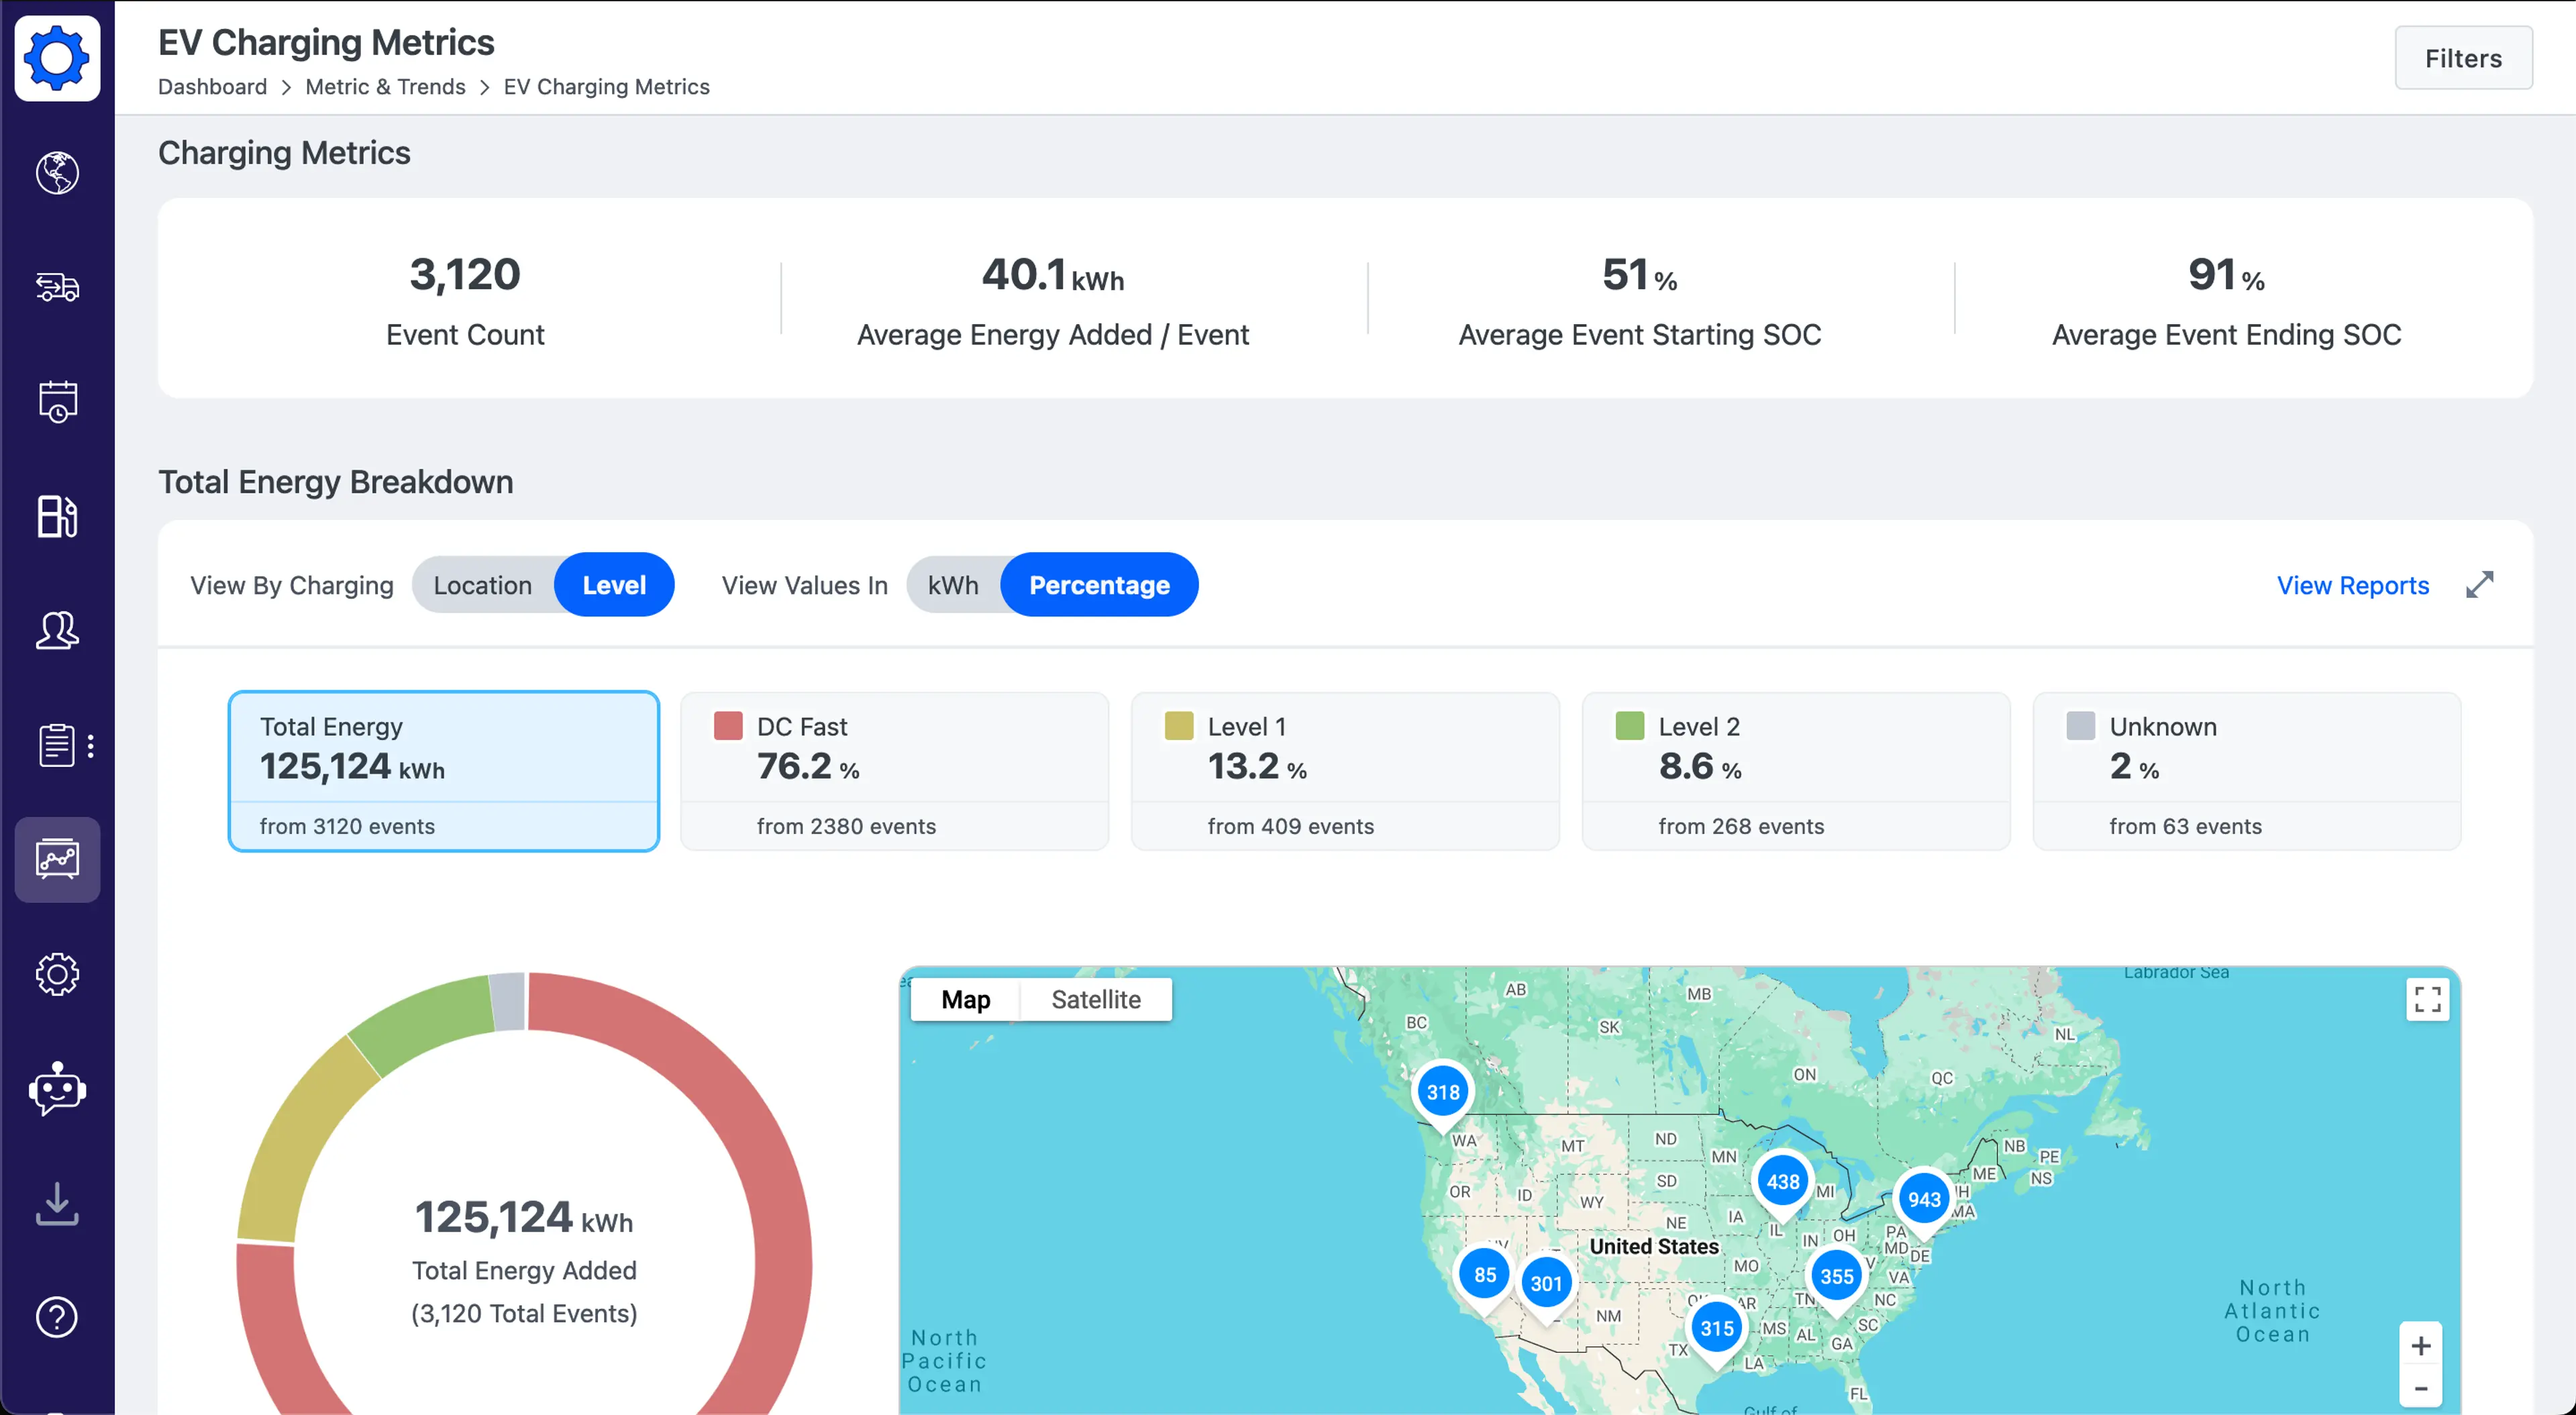2576x1415 pixels.
Task: Select Level charging view toggle
Action: click(614, 585)
